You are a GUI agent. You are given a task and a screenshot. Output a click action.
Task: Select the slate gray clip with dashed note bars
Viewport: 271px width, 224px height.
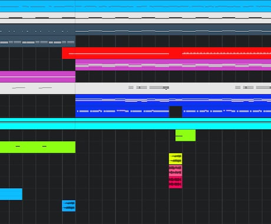pos(38,41)
